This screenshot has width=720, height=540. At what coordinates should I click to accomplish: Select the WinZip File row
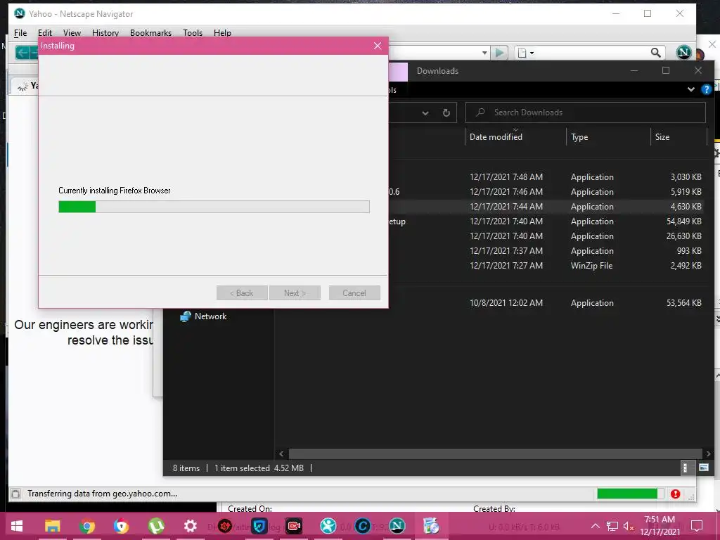[x=547, y=265]
